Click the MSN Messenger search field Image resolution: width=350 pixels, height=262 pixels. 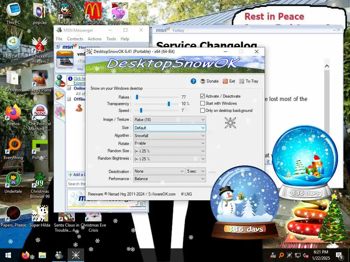click(76, 184)
